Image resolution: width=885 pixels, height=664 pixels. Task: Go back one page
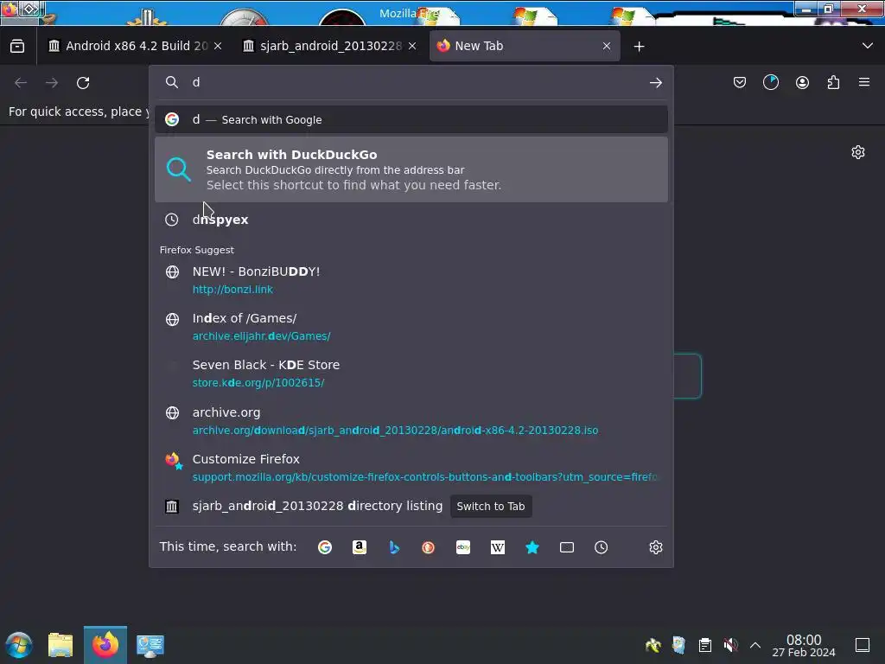tap(21, 83)
